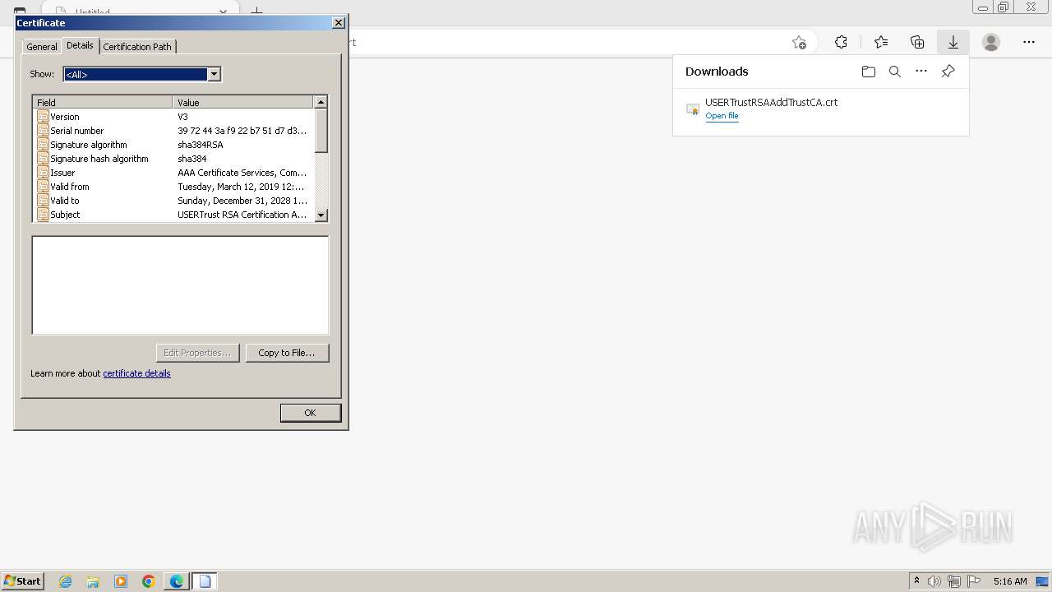
Task: Pin the Downloads panel
Action: click(x=948, y=72)
